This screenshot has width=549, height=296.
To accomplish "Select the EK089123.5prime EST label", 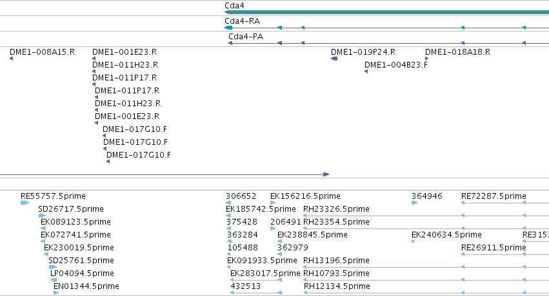I will pos(75,222).
